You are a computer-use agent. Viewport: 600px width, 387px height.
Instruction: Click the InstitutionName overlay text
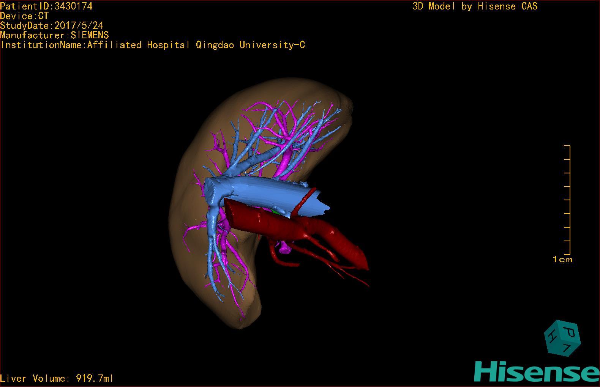tap(153, 45)
